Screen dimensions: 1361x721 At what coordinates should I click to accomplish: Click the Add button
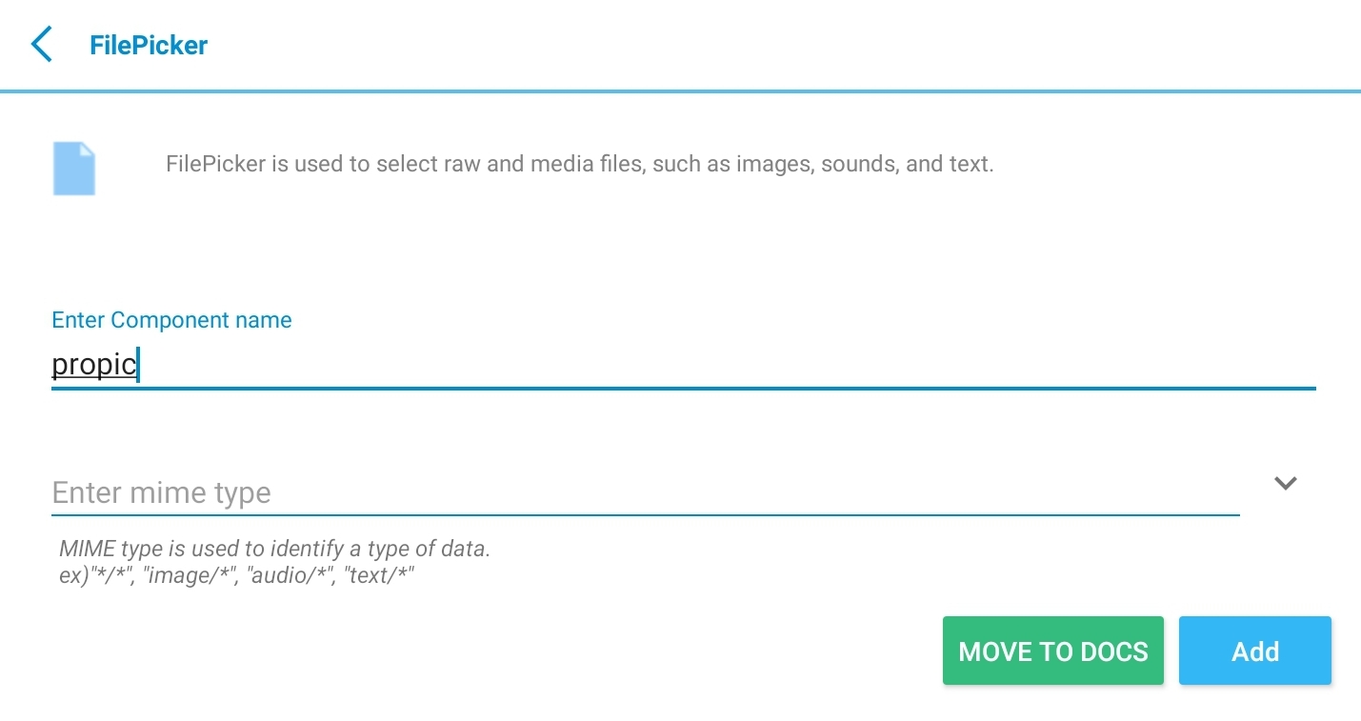[1254, 651]
